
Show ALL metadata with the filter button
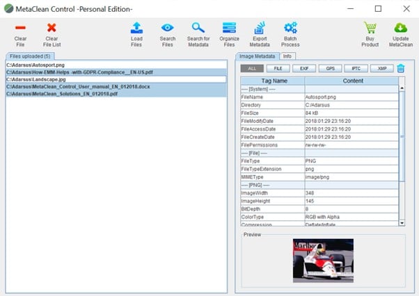click(251, 68)
